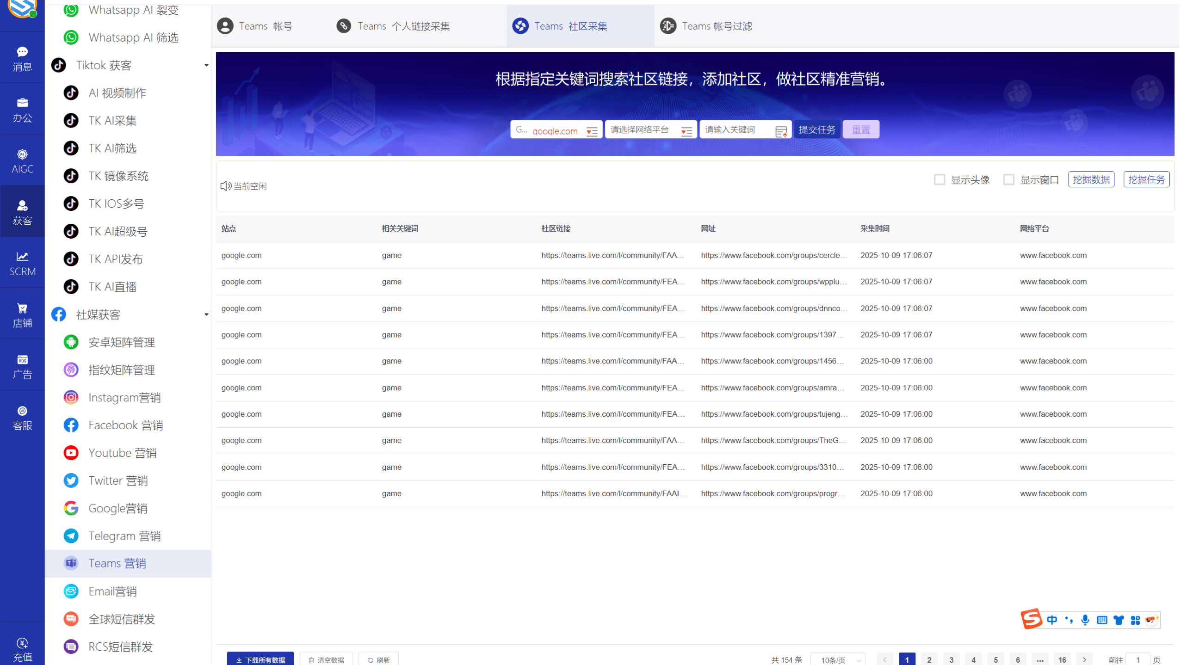
Task: Open the on-screen keyboard icon
Action: [1102, 620]
